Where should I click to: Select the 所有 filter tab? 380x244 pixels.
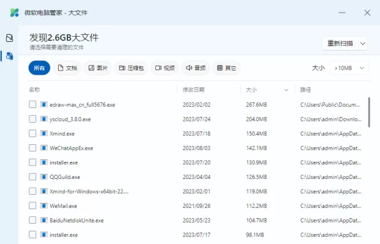(39, 68)
